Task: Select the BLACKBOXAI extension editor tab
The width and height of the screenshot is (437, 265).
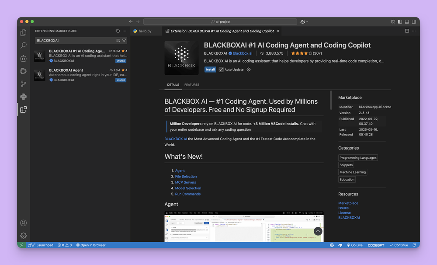Action: click(222, 31)
